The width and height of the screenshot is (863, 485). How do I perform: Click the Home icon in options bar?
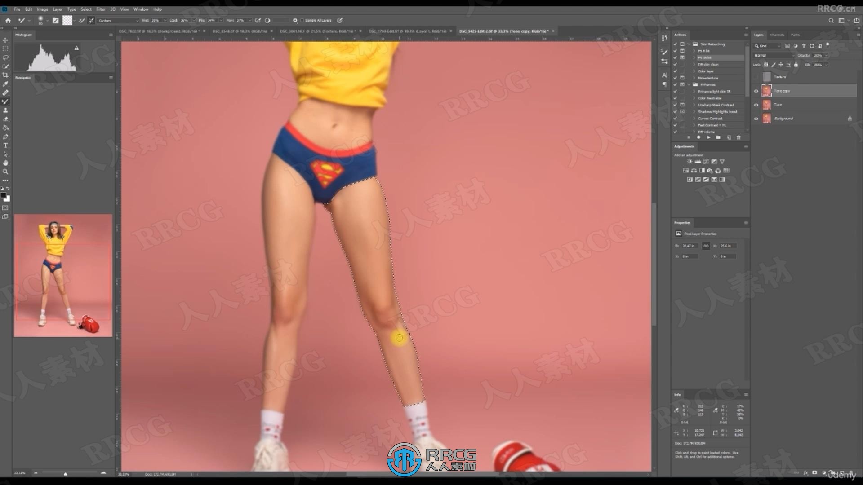(x=8, y=20)
